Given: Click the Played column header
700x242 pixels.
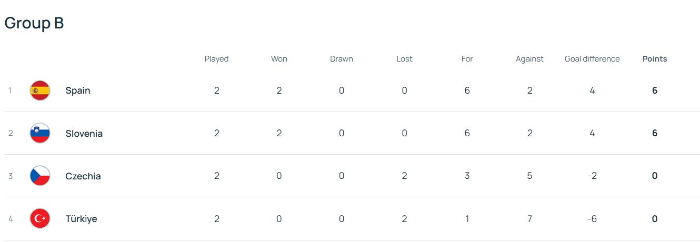Looking at the screenshot, I should [216, 59].
